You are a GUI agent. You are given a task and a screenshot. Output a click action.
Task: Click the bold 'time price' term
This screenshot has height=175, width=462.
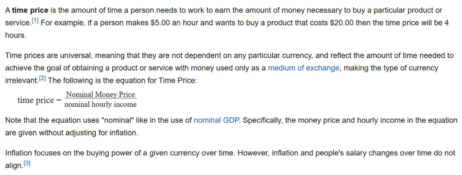[x=30, y=11]
